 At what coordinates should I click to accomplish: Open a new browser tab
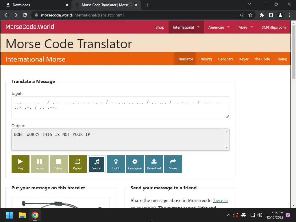click(147, 5)
